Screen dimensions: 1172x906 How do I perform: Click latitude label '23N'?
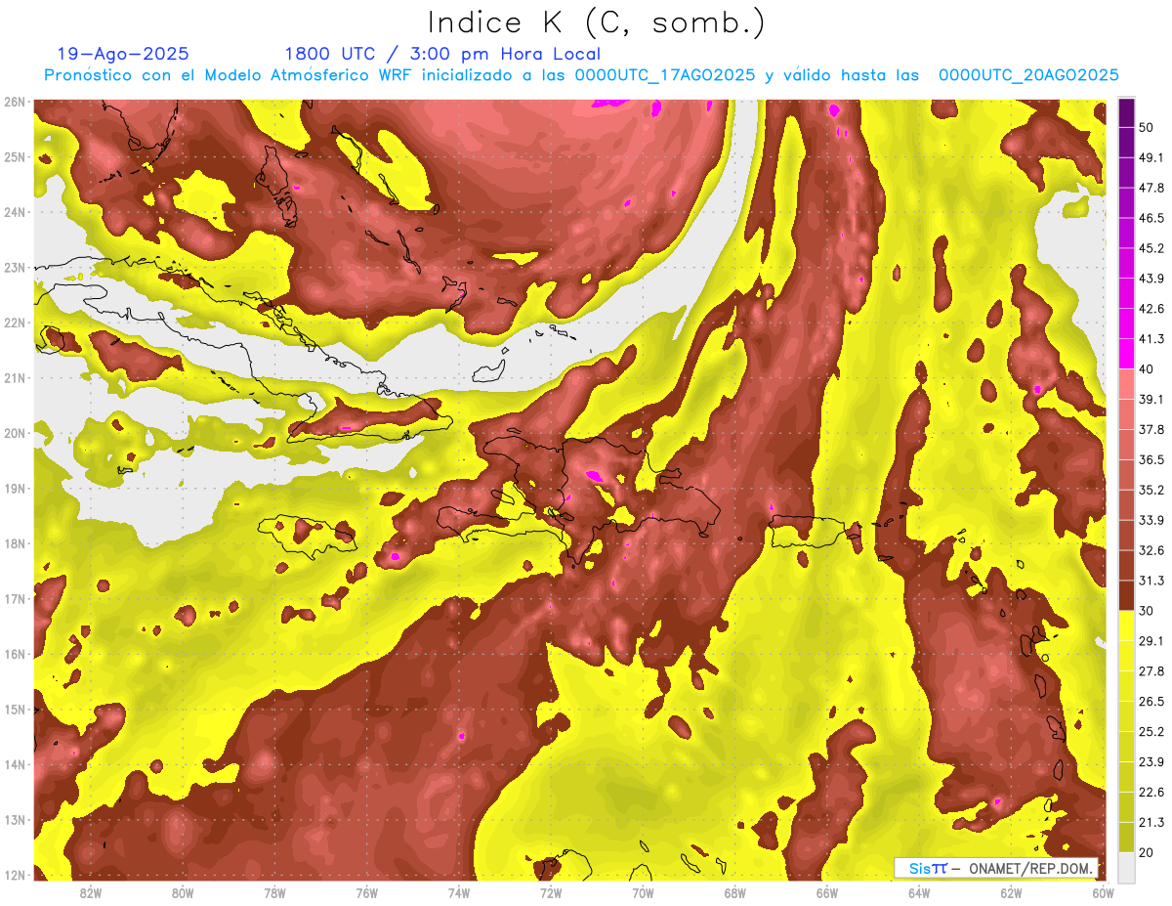[15, 268]
